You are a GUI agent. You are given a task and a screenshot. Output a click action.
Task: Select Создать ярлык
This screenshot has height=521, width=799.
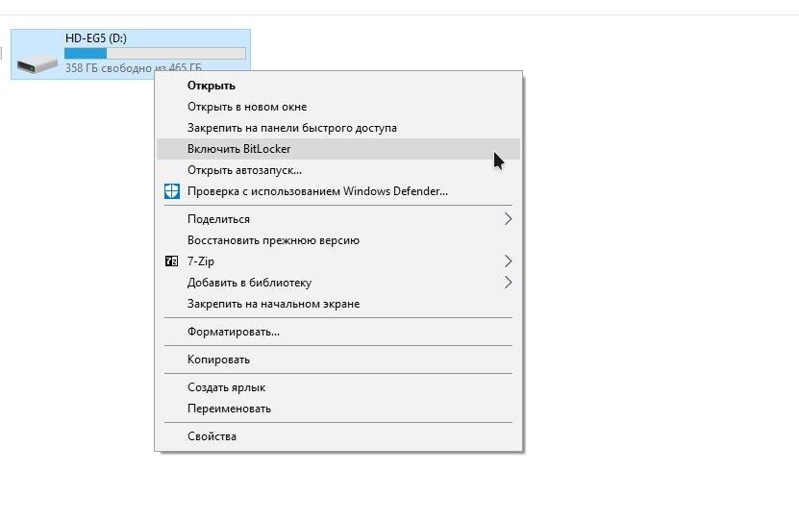point(338,387)
